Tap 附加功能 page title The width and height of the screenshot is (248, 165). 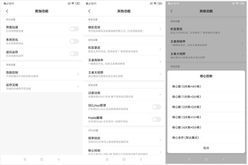[42, 11]
